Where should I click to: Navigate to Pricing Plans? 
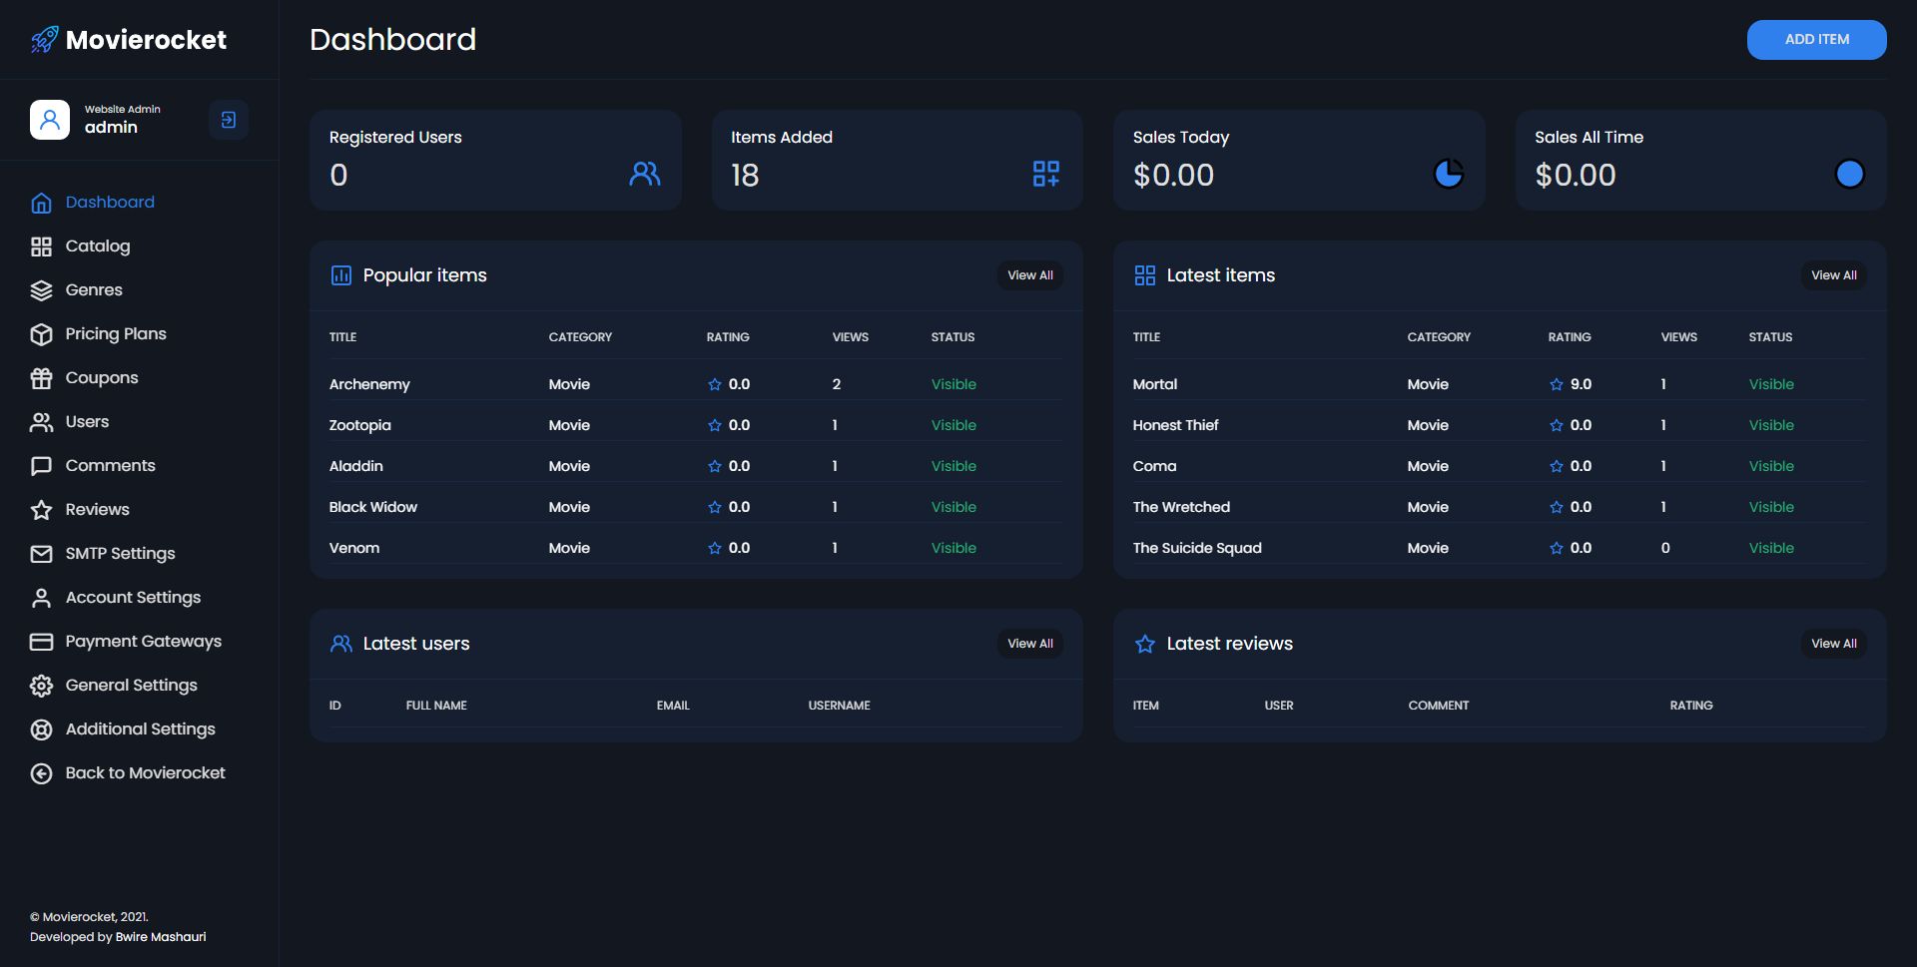(116, 333)
